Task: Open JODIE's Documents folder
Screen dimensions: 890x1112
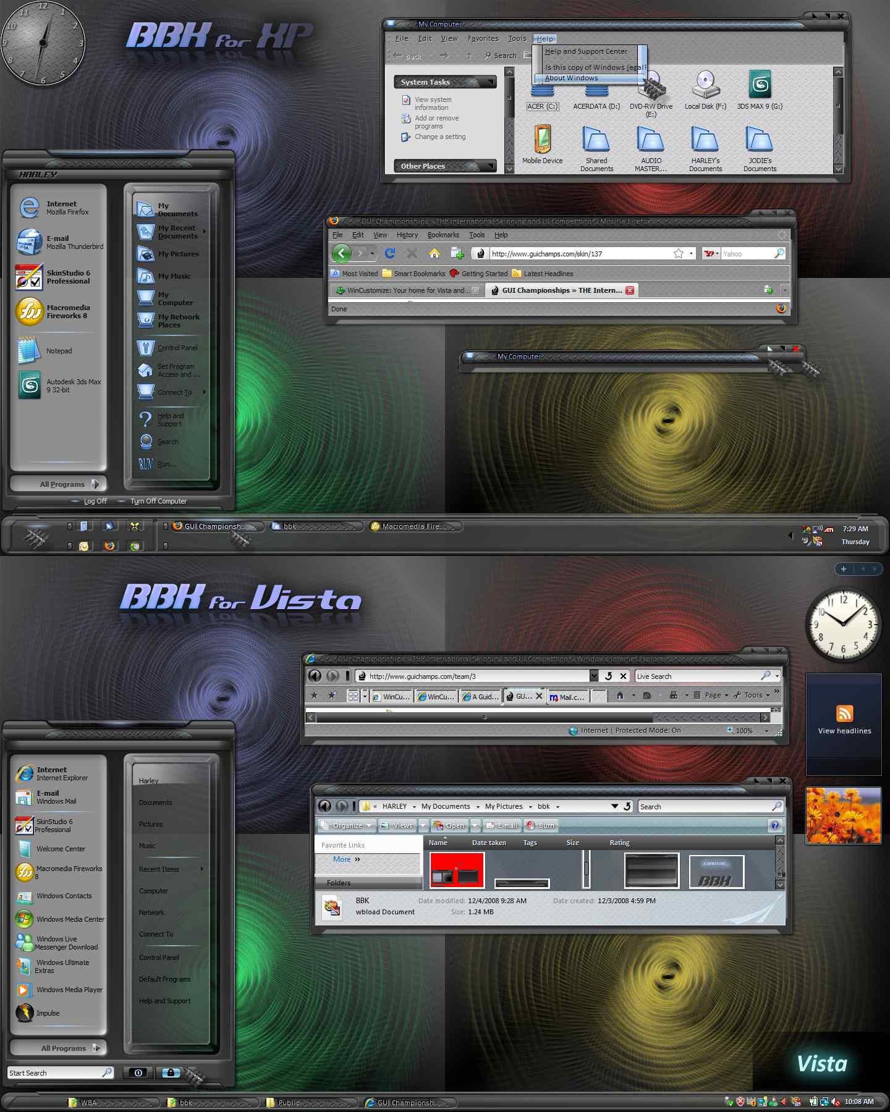Action: [x=760, y=148]
